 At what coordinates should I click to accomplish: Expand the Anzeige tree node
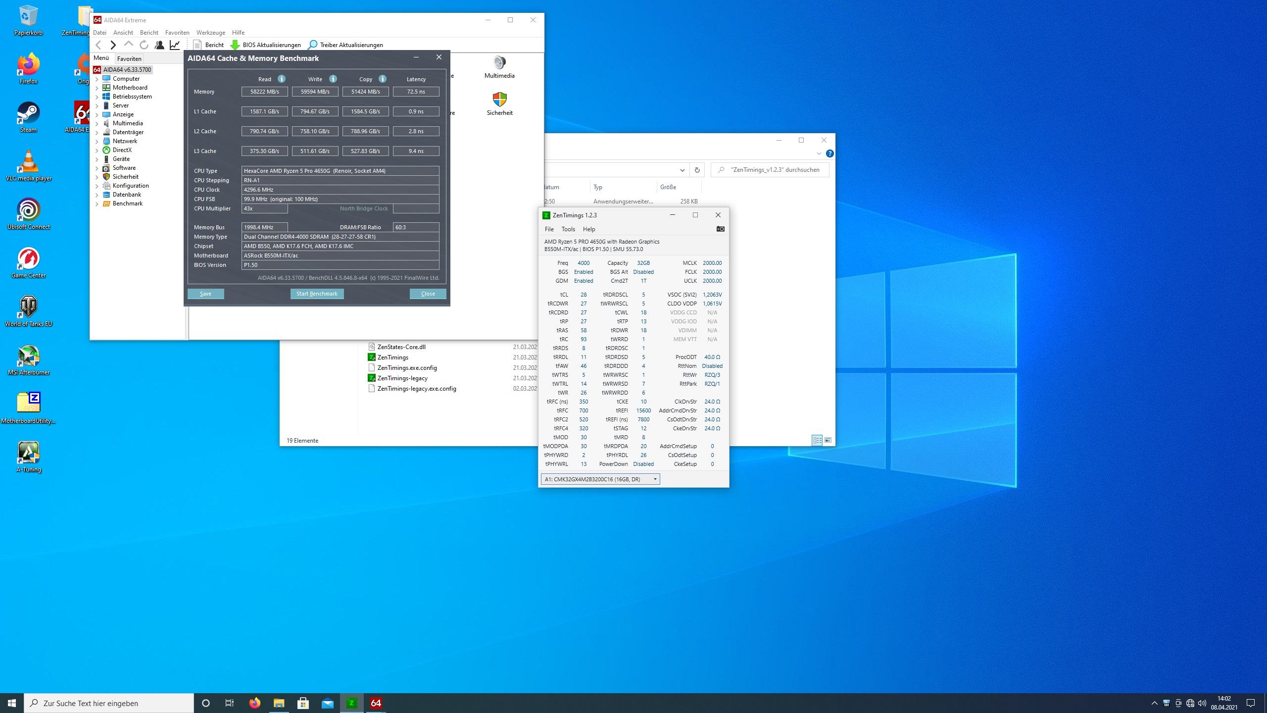tap(97, 115)
